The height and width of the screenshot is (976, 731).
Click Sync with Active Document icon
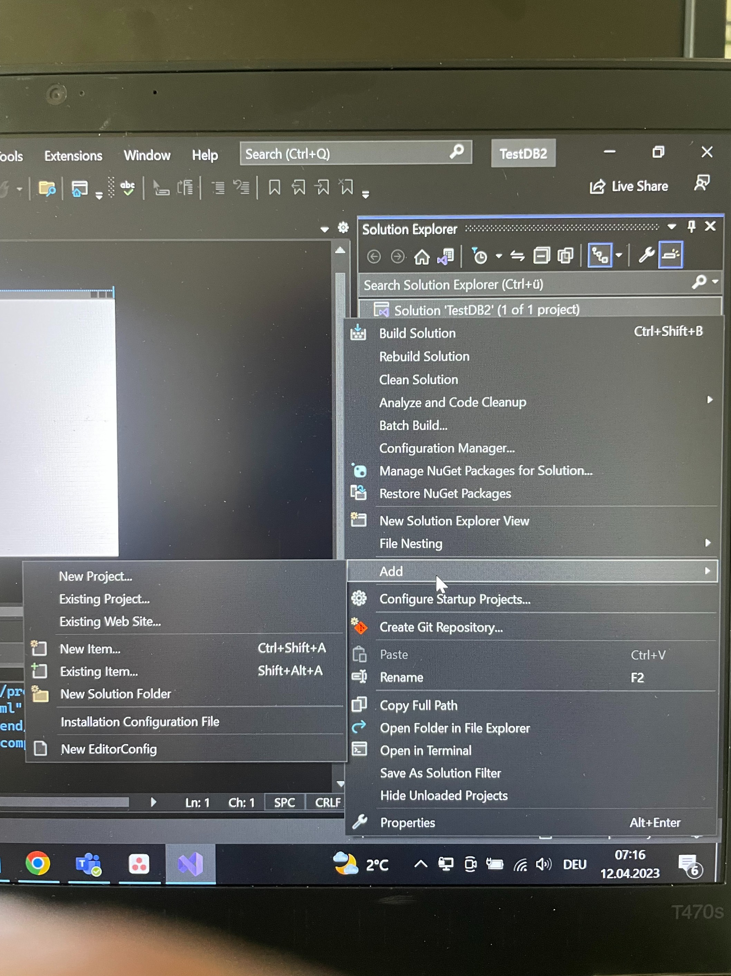517,256
